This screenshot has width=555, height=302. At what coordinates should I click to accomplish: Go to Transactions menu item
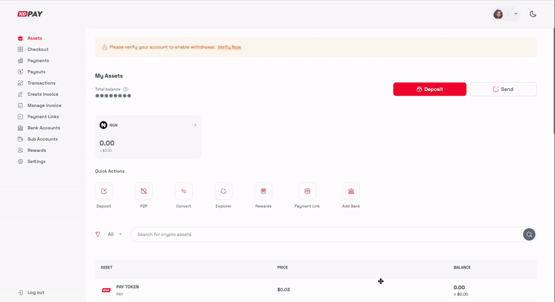coord(42,83)
